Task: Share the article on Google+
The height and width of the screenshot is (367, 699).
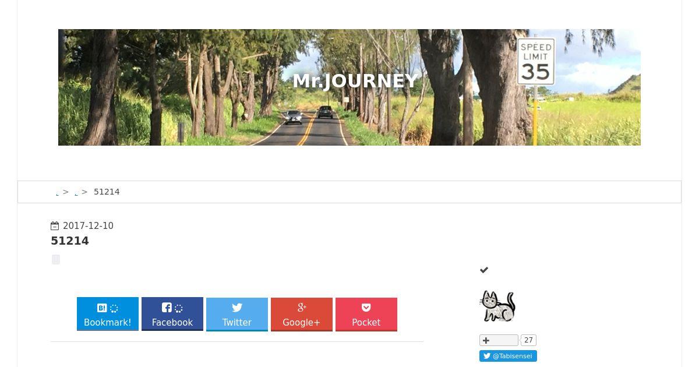Action: tap(302, 314)
